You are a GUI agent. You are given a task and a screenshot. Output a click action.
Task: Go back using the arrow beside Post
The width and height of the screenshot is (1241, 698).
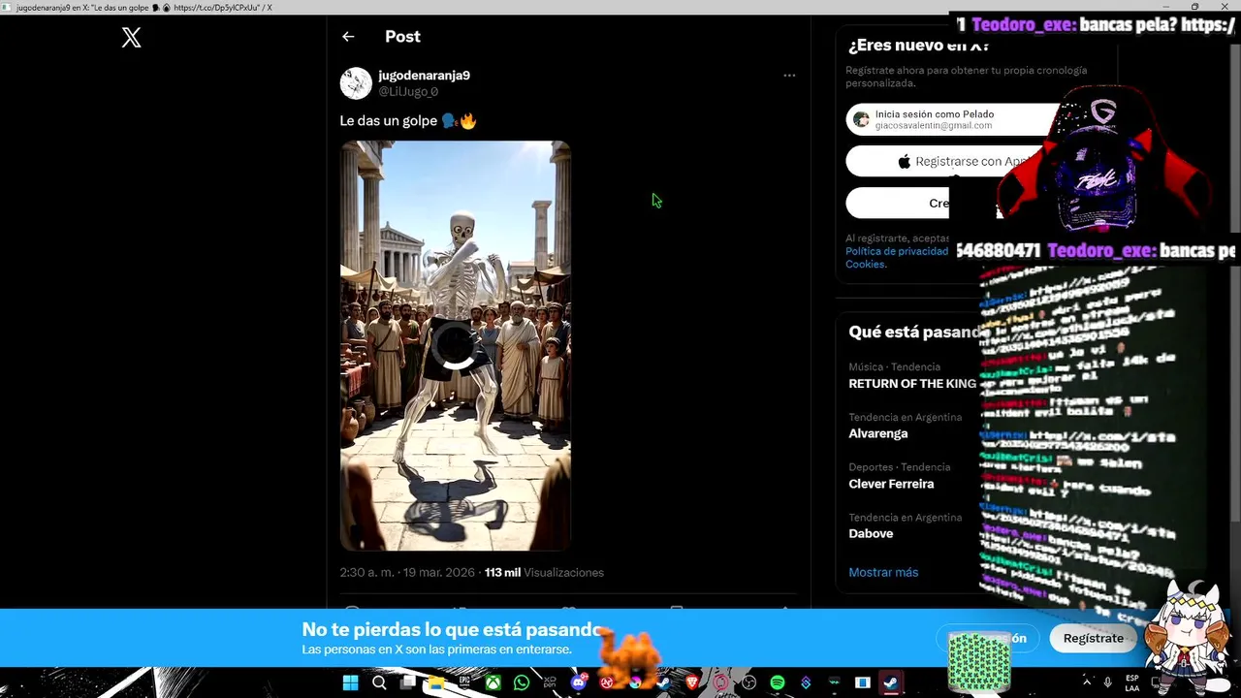tap(348, 37)
